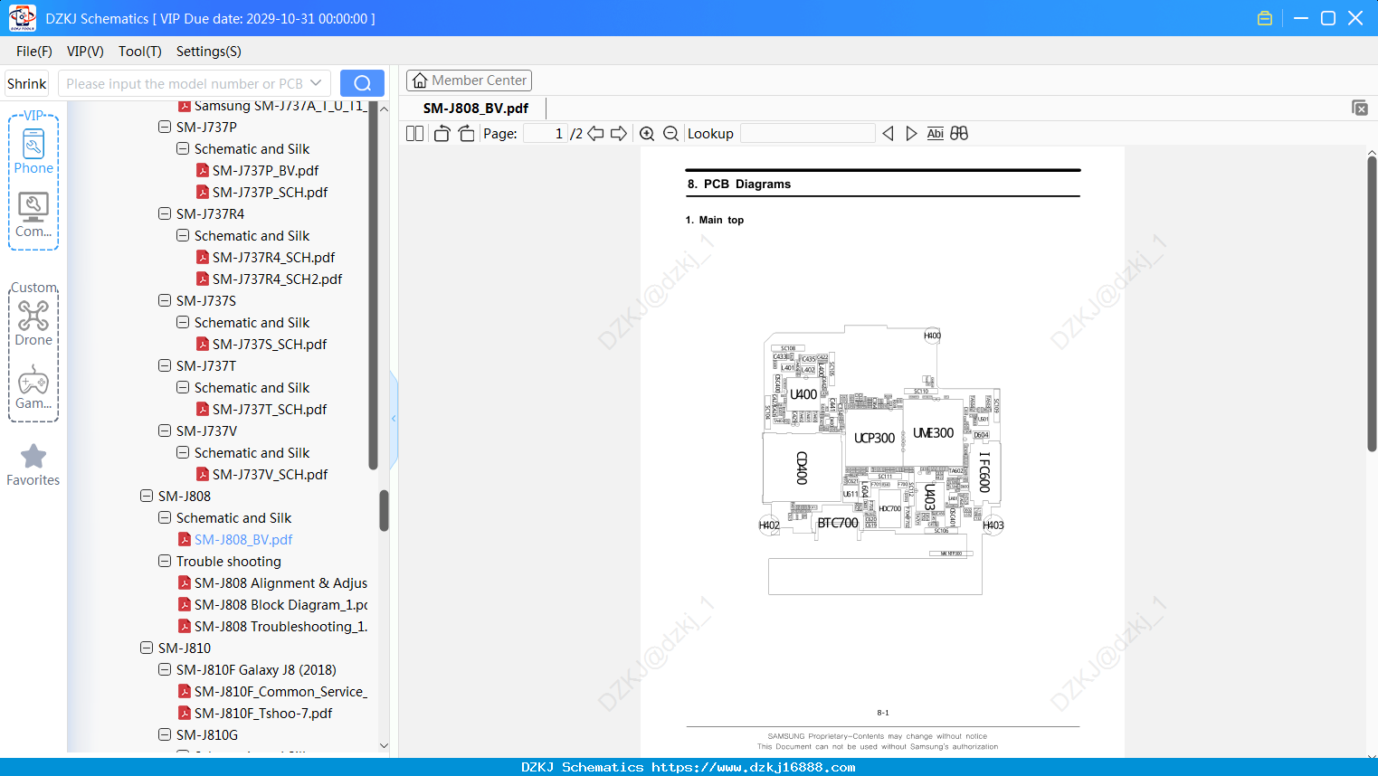Open the model number dropdown arrow

point(316,83)
